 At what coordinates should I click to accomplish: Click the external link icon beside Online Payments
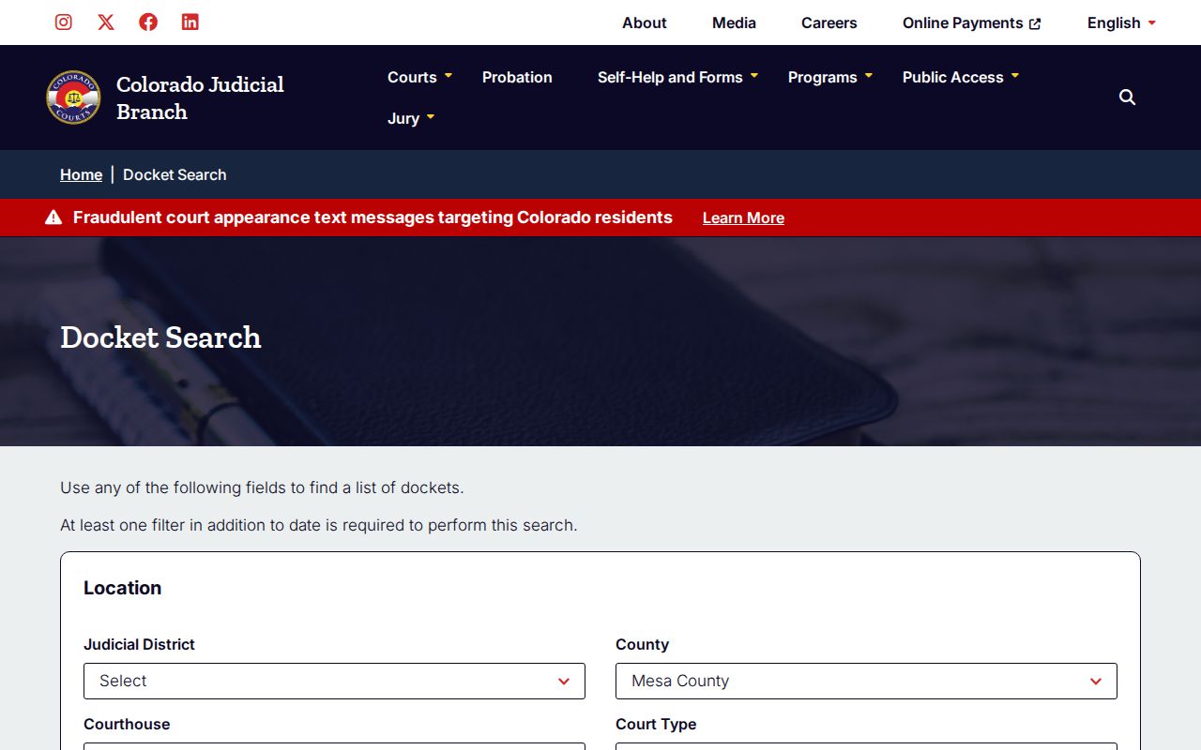coord(1035,23)
